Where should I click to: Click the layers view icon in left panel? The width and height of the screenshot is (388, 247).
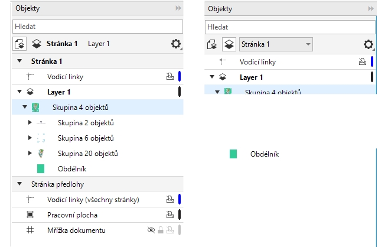(37, 44)
